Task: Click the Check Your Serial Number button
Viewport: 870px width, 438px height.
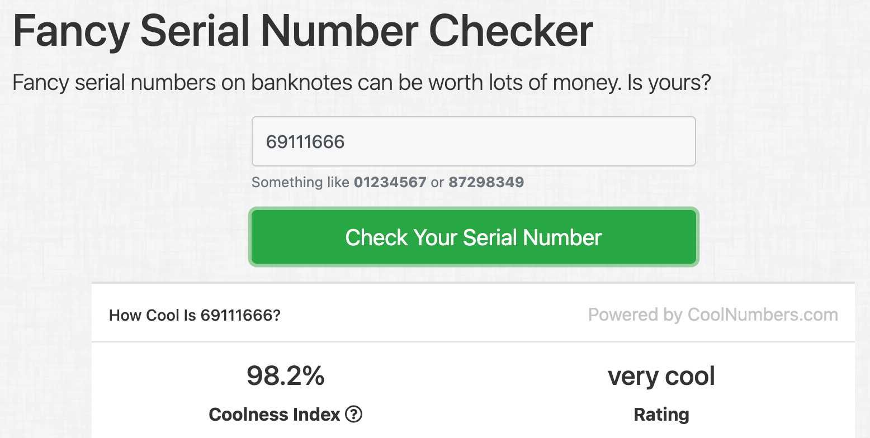Action: 474,237
